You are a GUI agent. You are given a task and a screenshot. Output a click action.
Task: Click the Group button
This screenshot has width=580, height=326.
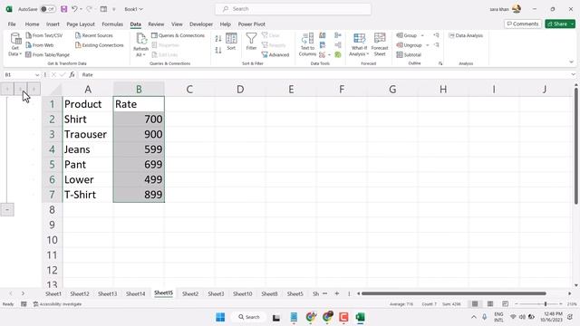tap(407, 35)
